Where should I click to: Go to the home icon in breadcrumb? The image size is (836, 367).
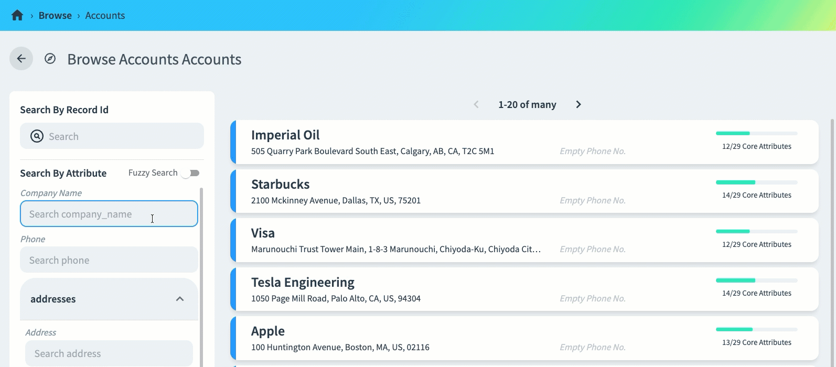17,15
